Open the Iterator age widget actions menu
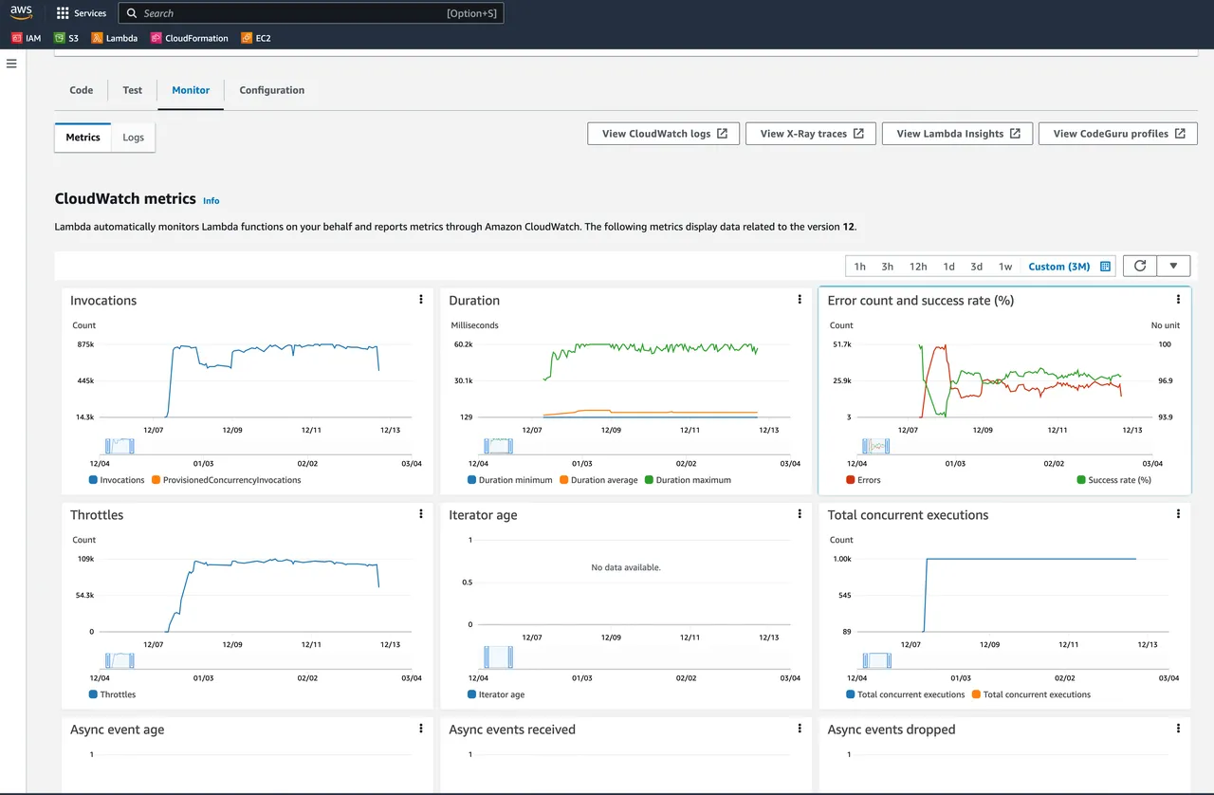This screenshot has height=795, width=1214. (x=800, y=514)
